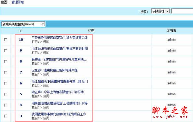This screenshot has height=122, width=193.
Task: Open the 新闻系统数据表(news) table dropdown
Action: [23, 24]
